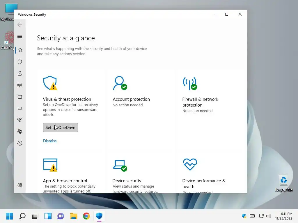Select My Computer desktop icon
The width and height of the screenshot is (298, 223).
tap(7, 12)
